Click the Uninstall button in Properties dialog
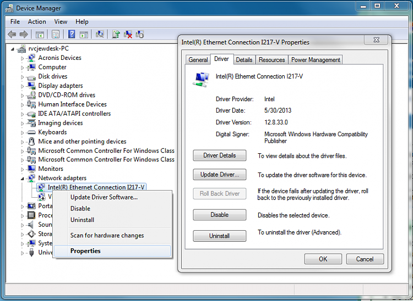 (219, 236)
